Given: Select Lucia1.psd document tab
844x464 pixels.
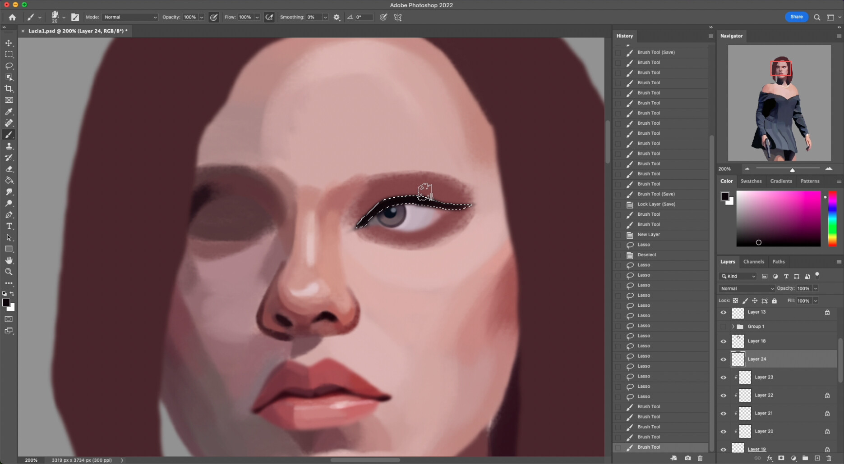Looking at the screenshot, I should coord(78,31).
